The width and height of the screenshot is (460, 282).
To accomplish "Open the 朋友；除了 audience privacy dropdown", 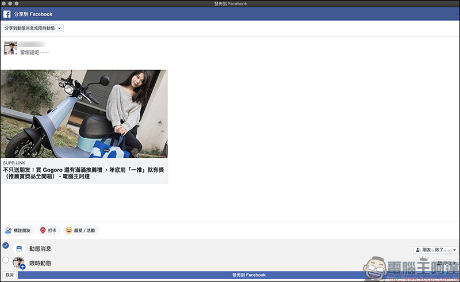I will tap(436, 250).
